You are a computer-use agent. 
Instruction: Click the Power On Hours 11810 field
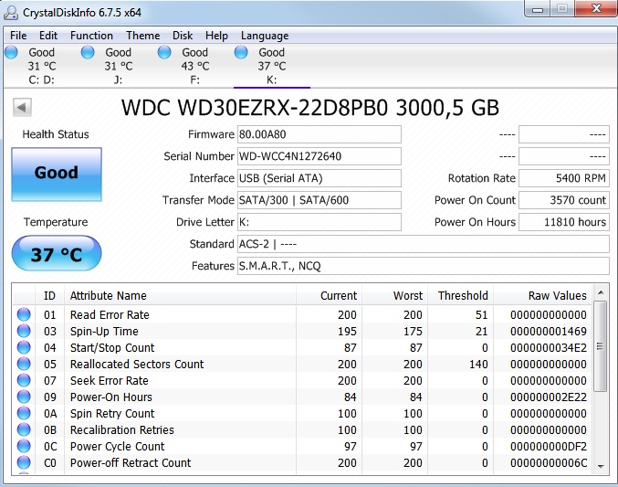point(564,222)
